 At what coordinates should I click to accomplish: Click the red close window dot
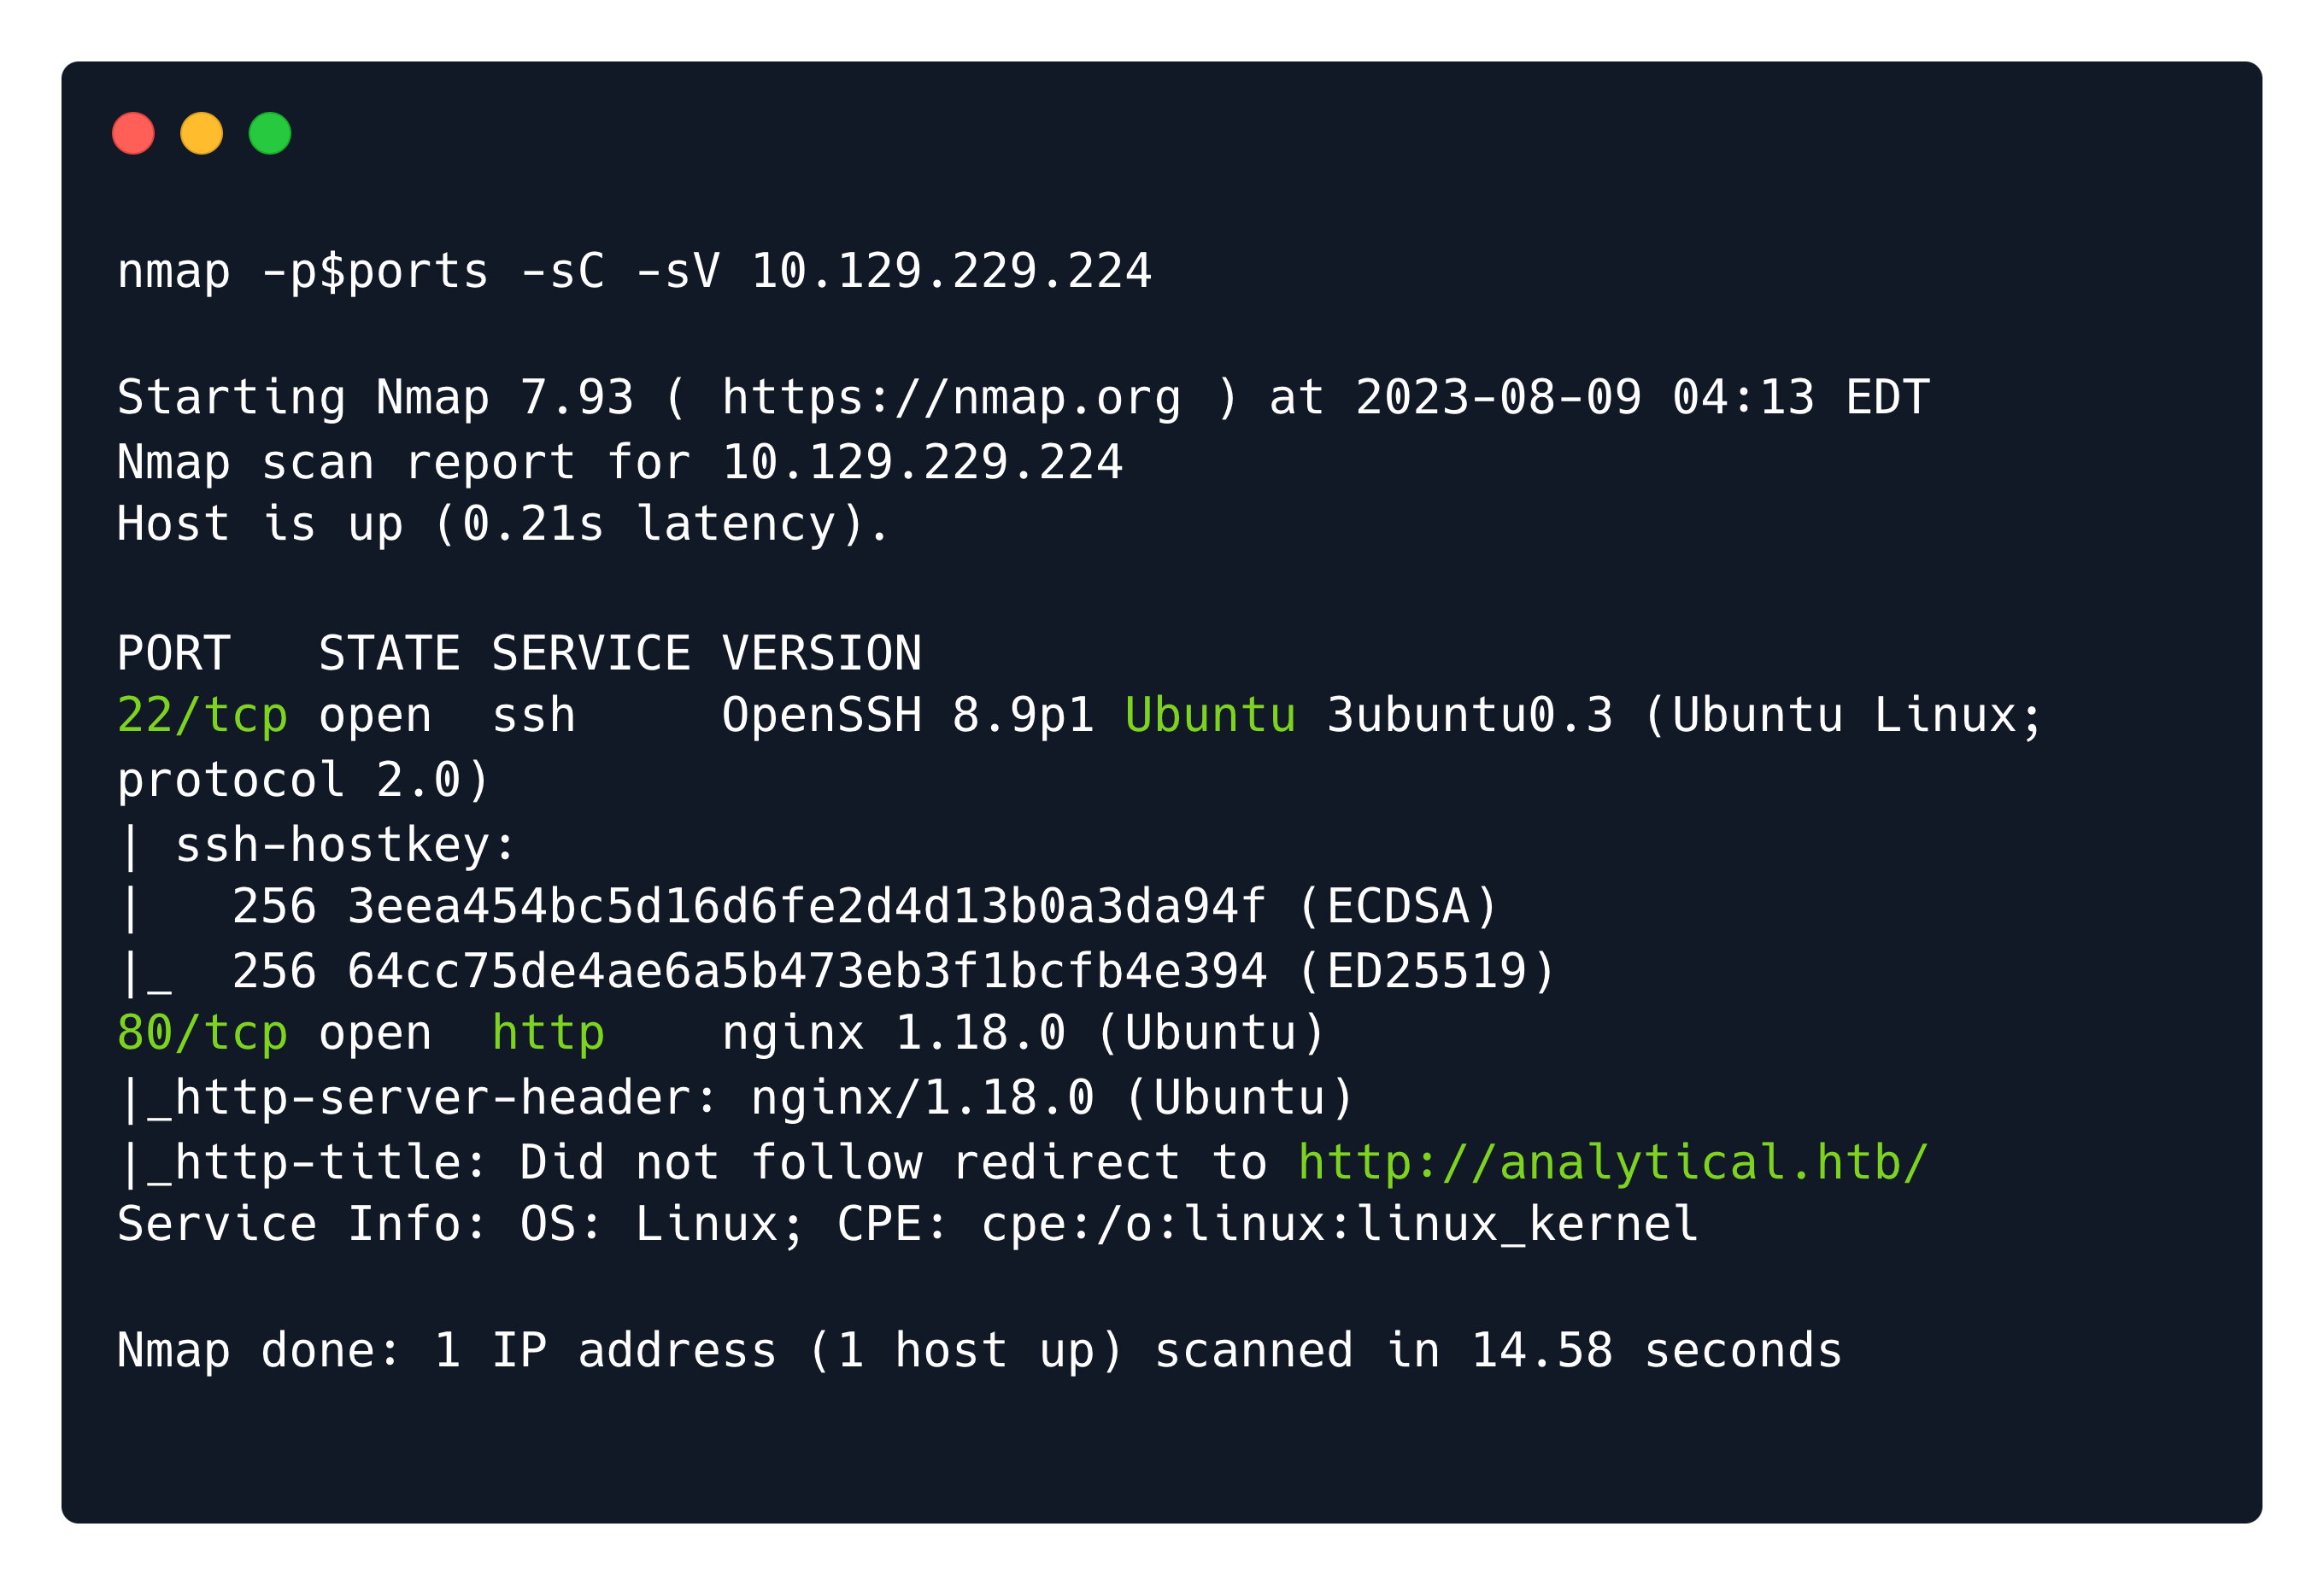tap(133, 134)
